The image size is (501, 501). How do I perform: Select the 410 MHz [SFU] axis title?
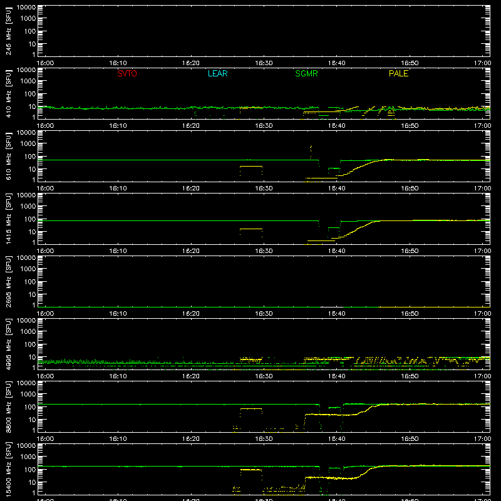coord(8,93)
